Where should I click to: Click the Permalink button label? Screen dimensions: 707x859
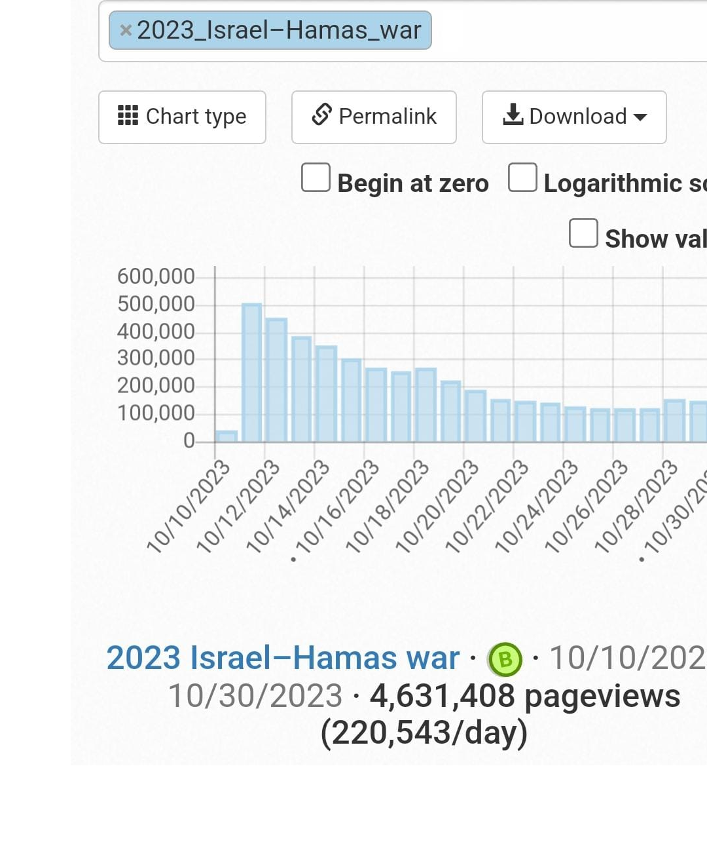tap(387, 117)
